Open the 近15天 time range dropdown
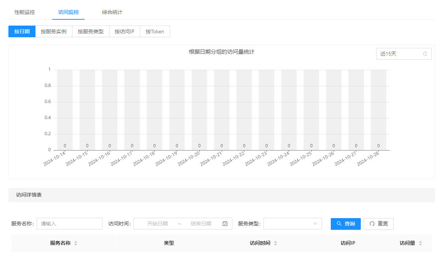 point(404,54)
